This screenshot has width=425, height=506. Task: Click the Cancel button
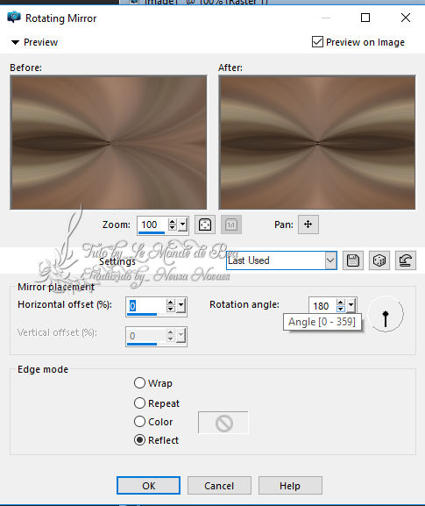pos(219,485)
